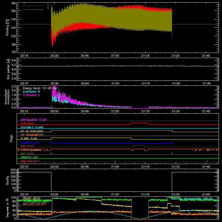
Task: Click the 250 tick on Quality axis
Action: point(13,173)
